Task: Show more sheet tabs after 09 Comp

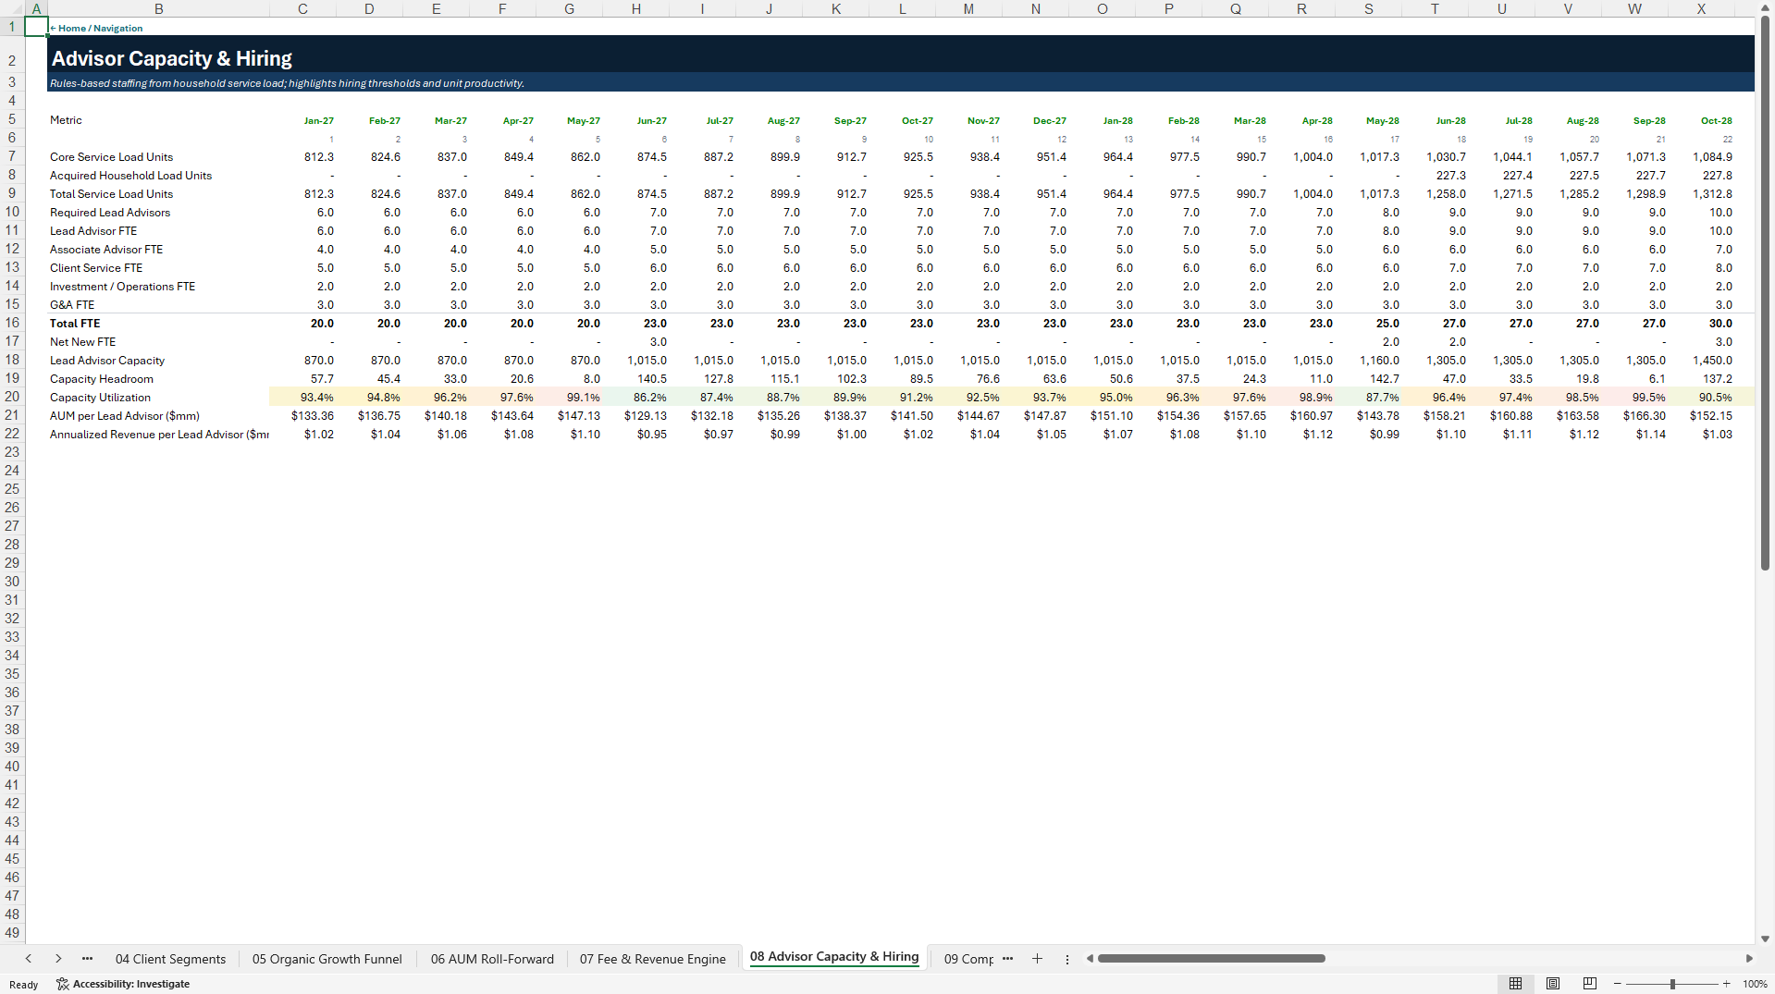Action: point(1007,959)
